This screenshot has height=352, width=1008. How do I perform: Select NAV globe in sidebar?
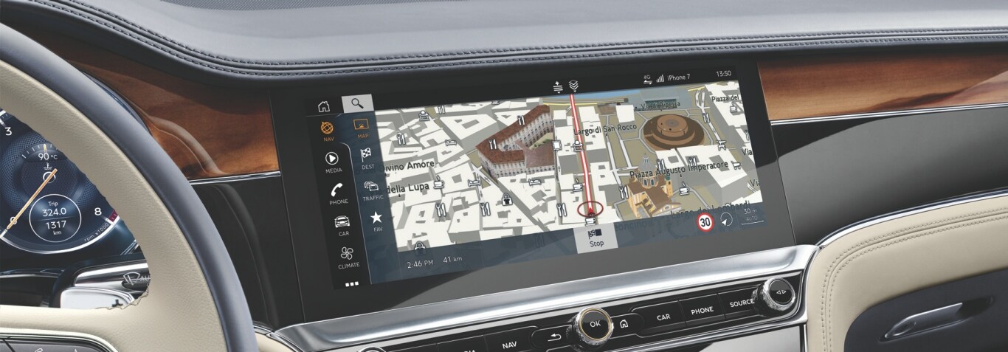(x=328, y=131)
